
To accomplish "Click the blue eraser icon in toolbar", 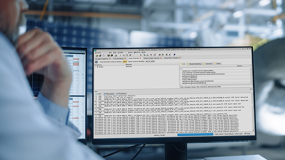I will click(174, 54).
